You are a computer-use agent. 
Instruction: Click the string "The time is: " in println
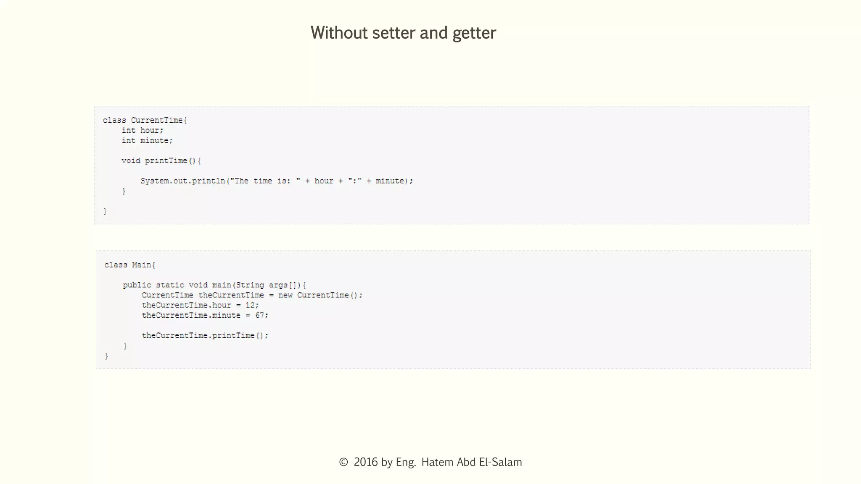tap(265, 181)
